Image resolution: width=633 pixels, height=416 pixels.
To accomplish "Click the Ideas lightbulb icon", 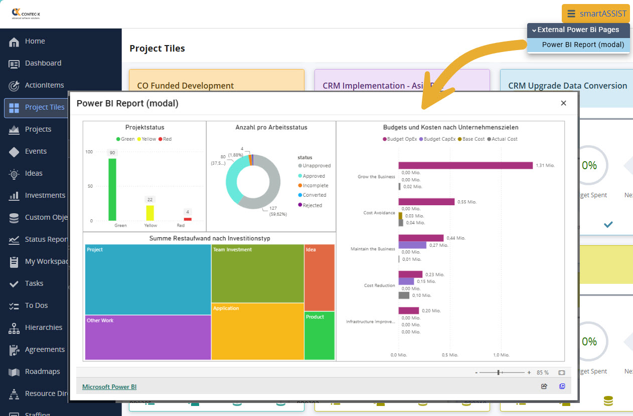I will (x=14, y=174).
